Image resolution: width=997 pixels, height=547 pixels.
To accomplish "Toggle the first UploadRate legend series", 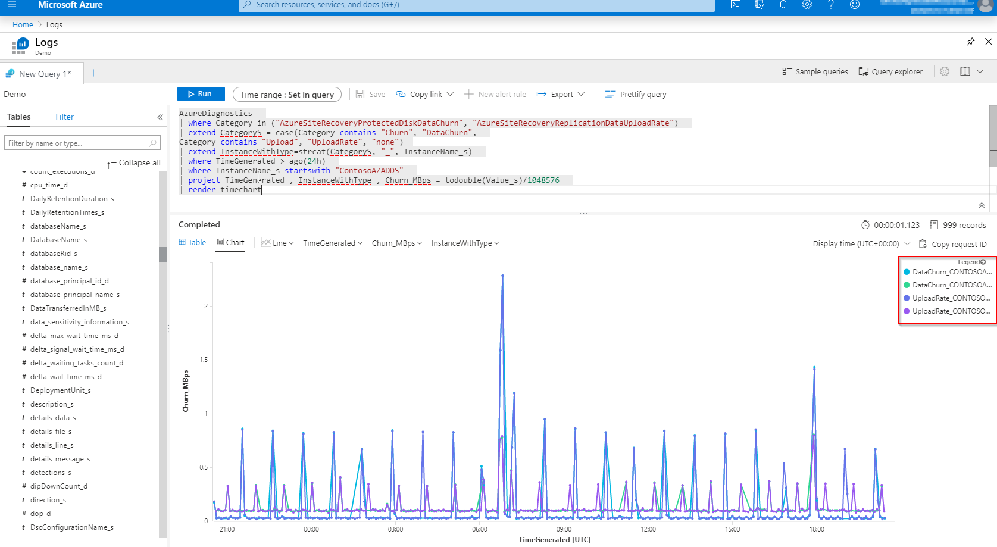I will [947, 298].
